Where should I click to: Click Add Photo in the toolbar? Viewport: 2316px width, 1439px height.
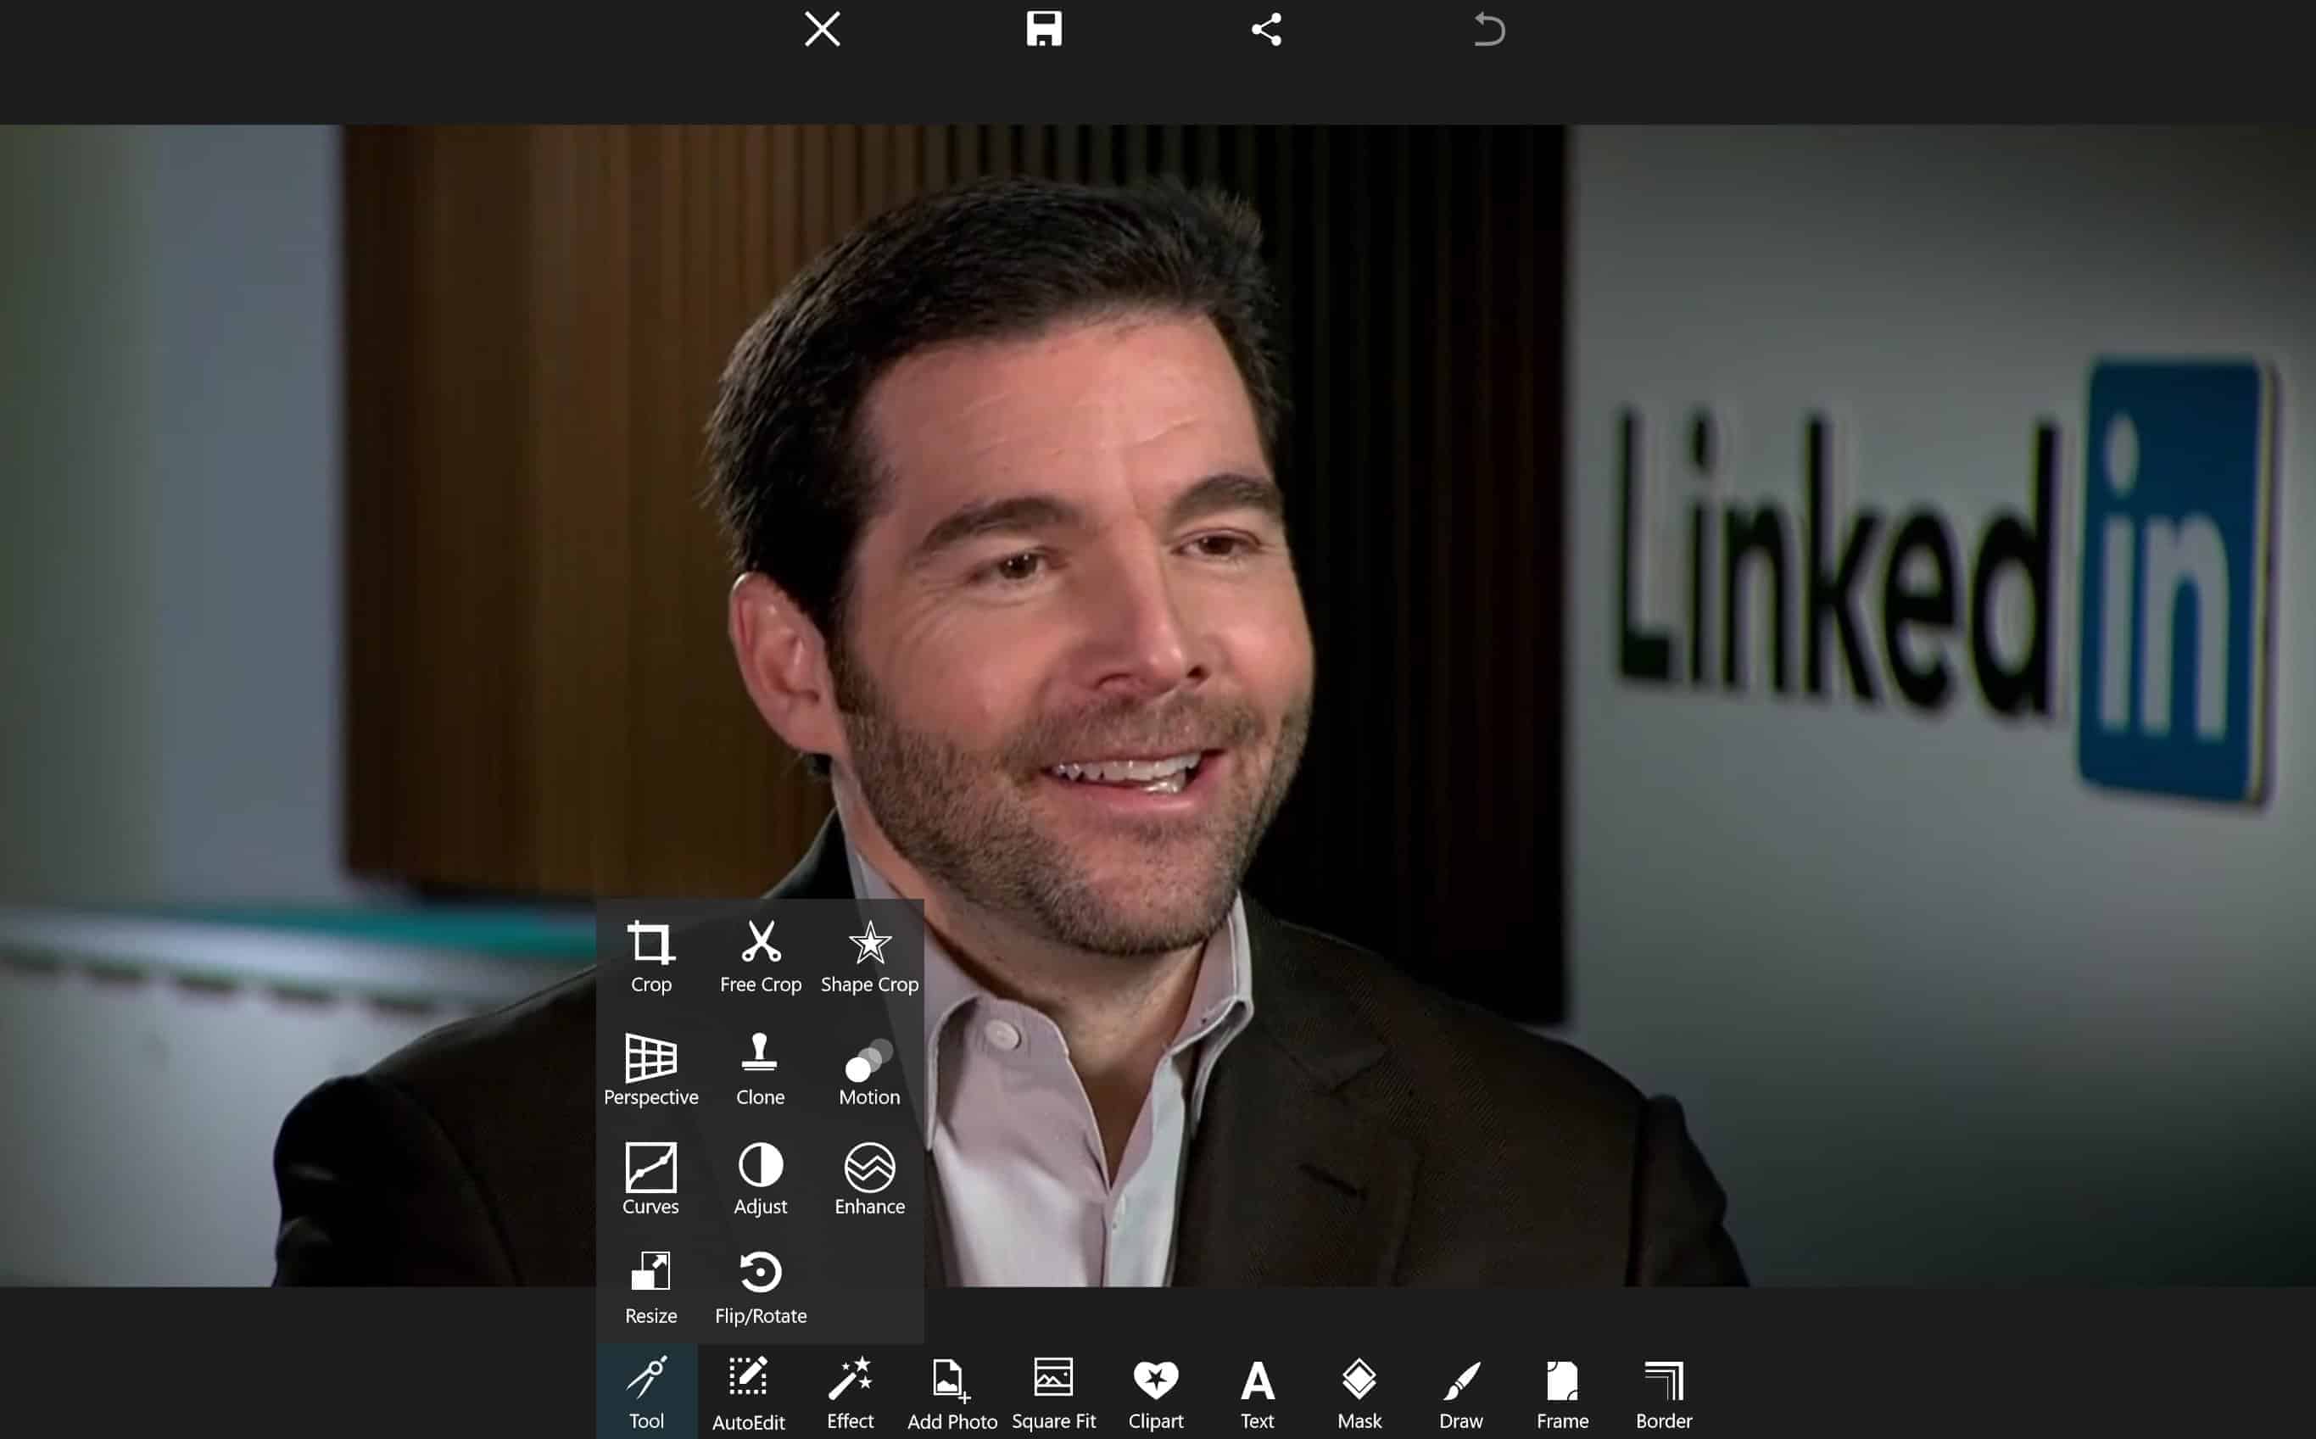point(952,1392)
